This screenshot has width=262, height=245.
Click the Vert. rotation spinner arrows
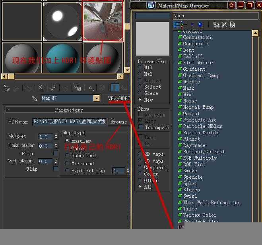click(56, 161)
